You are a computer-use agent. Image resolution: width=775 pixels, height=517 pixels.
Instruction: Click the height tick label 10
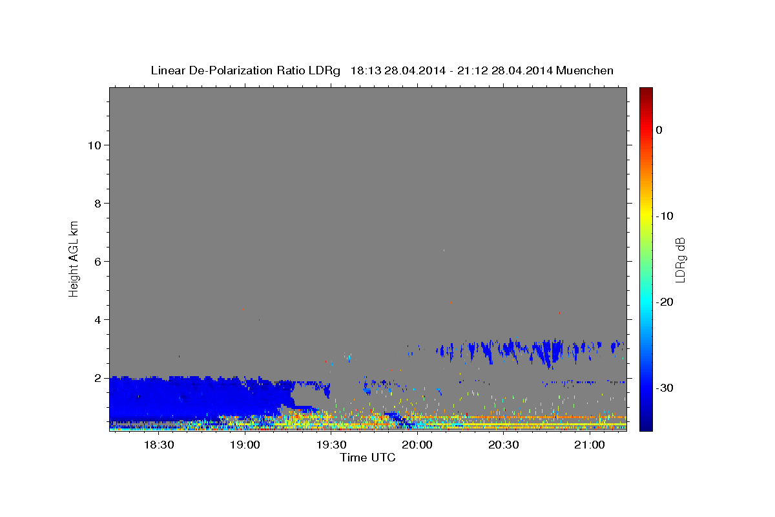click(96, 145)
